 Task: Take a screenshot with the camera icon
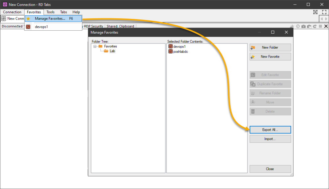pyautogui.click(x=303, y=26)
